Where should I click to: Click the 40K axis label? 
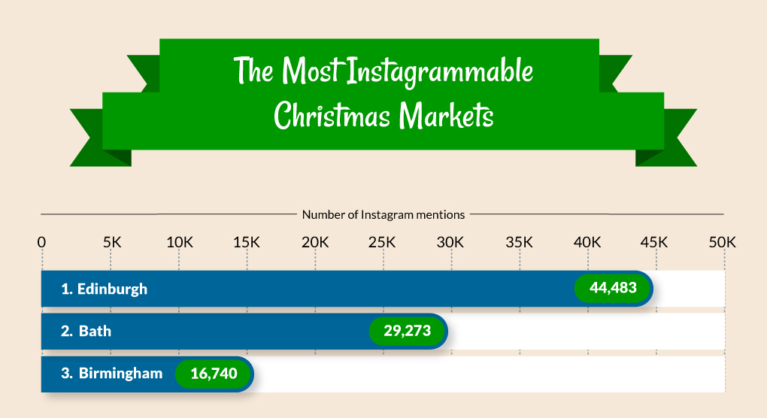(587, 243)
